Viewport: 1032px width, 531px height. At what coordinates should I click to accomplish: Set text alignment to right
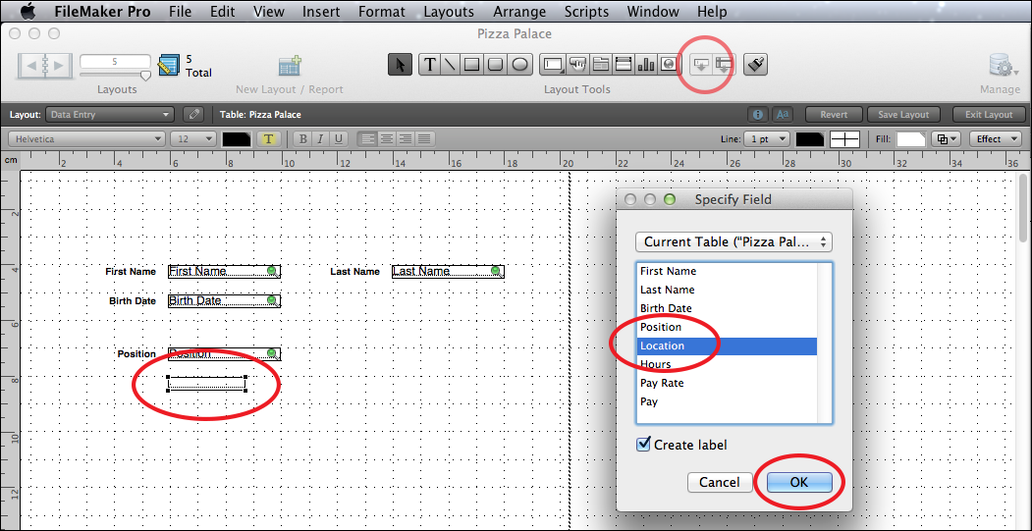406,138
